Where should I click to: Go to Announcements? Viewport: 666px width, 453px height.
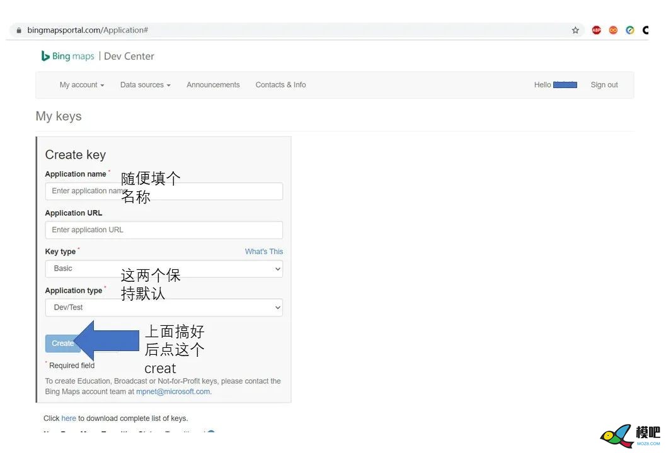(x=213, y=85)
